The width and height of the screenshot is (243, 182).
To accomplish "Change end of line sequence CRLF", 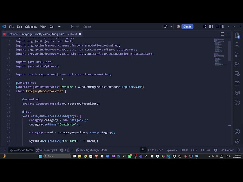I will 194,150.
